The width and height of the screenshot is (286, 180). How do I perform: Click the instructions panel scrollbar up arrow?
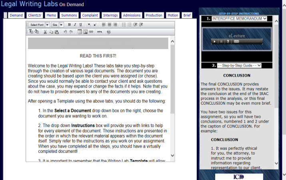click(x=276, y=21)
